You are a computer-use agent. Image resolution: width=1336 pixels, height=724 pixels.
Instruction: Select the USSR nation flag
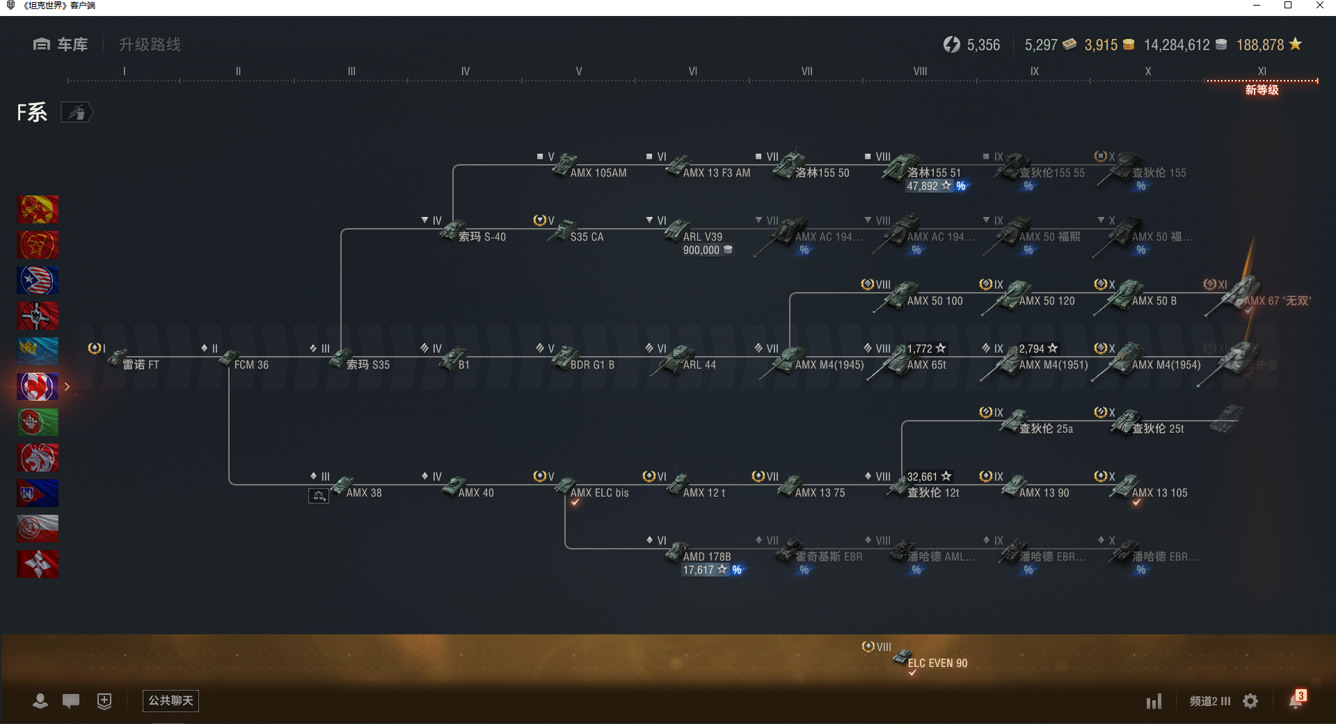[x=38, y=245]
